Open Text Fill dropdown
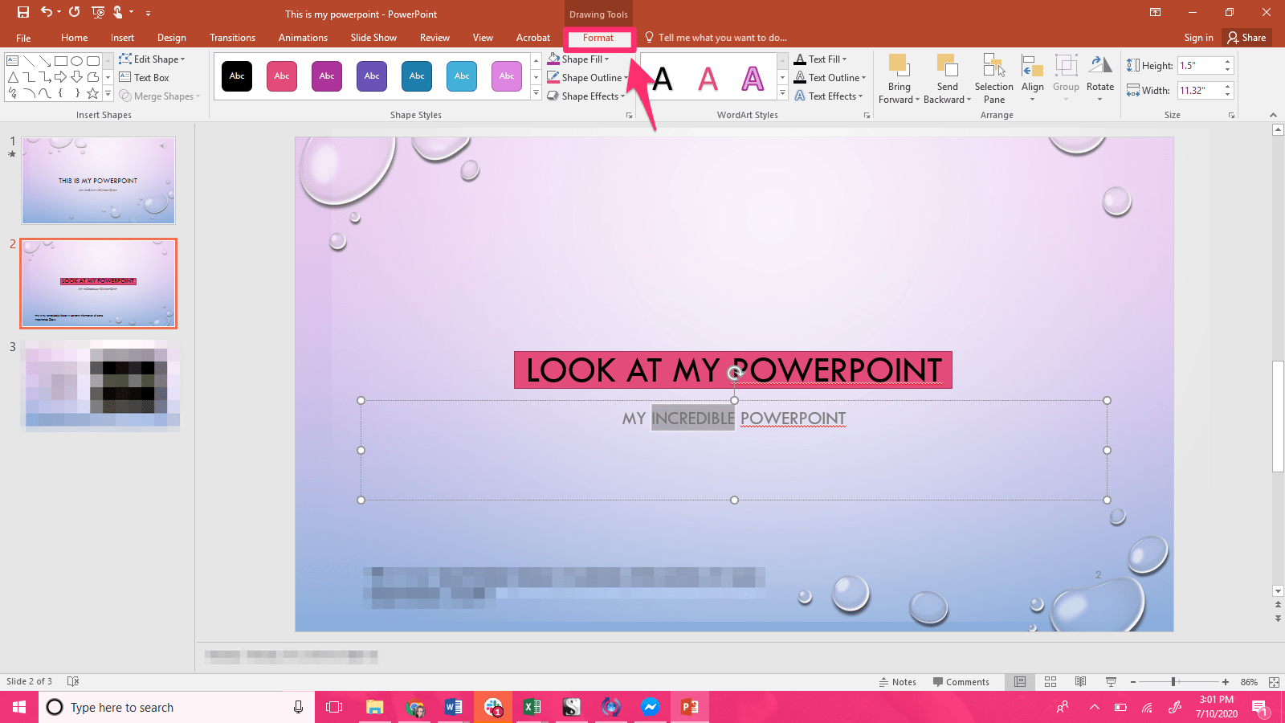The image size is (1285, 723). (x=821, y=59)
